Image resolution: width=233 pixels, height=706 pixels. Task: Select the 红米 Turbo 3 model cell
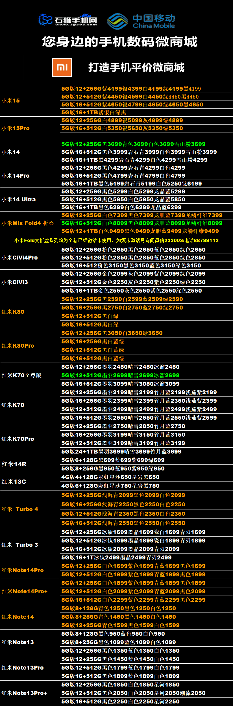point(30,545)
